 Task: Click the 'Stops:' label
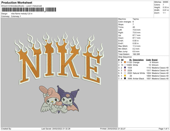(121, 24)
